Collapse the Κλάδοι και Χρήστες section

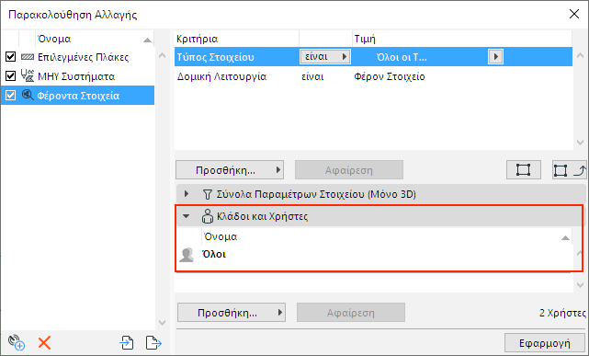pyautogui.click(x=186, y=216)
